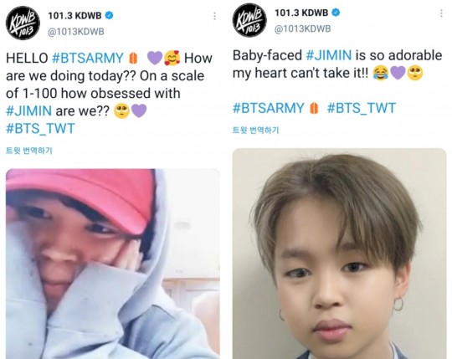This screenshot has height=359, width=452.
Task: Click the 101.3 KDWB display name on left
Action: tap(74, 16)
